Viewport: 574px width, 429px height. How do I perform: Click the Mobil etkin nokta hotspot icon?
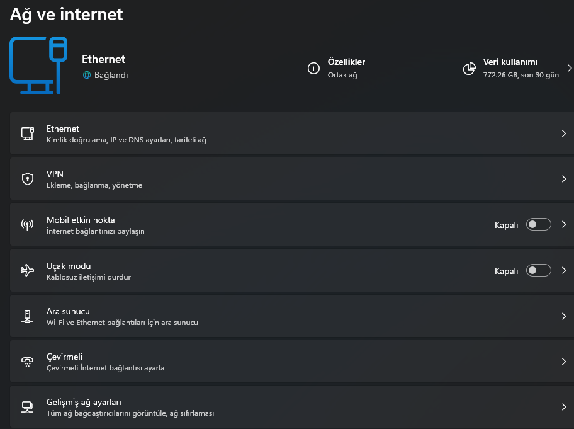click(x=27, y=225)
